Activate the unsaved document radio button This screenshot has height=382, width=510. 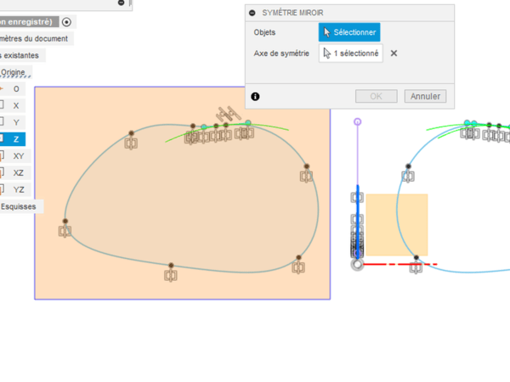pos(67,21)
